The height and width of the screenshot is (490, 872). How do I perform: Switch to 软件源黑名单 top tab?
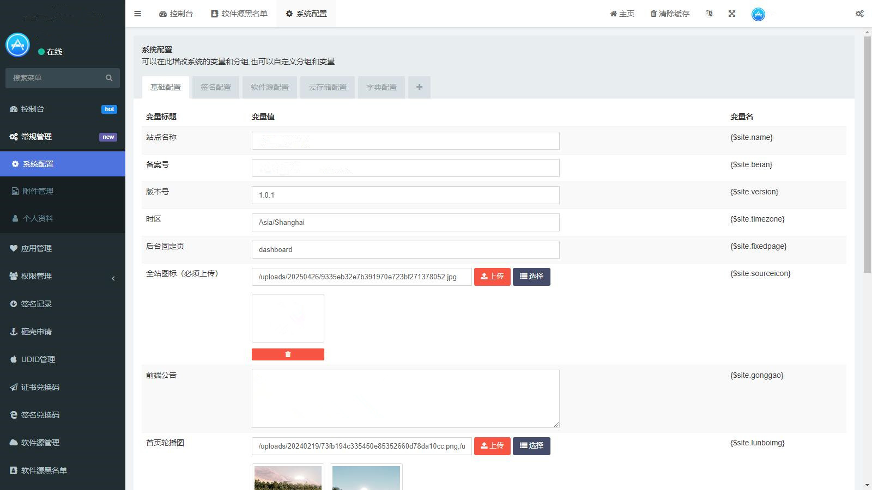239,14
